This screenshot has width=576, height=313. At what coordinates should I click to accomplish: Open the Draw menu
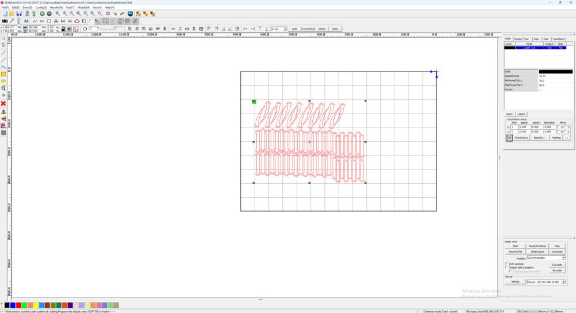click(x=27, y=7)
